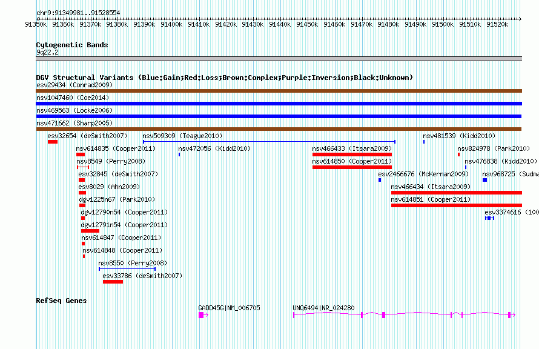
Task: Select the nsv968725 blue variant marker
Action: coord(484,180)
